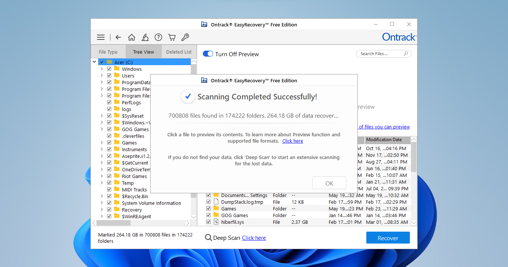This screenshot has height=267, width=508.
Task: Toggle the Turn Off Preview switch
Action: pos(208,54)
